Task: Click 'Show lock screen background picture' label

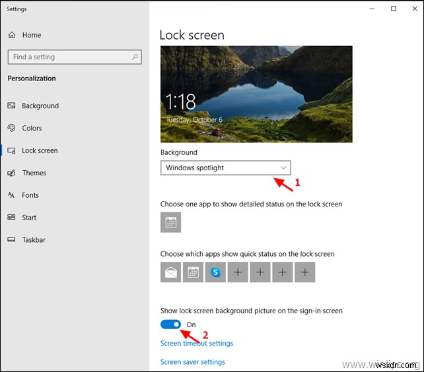Action: [x=252, y=311]
